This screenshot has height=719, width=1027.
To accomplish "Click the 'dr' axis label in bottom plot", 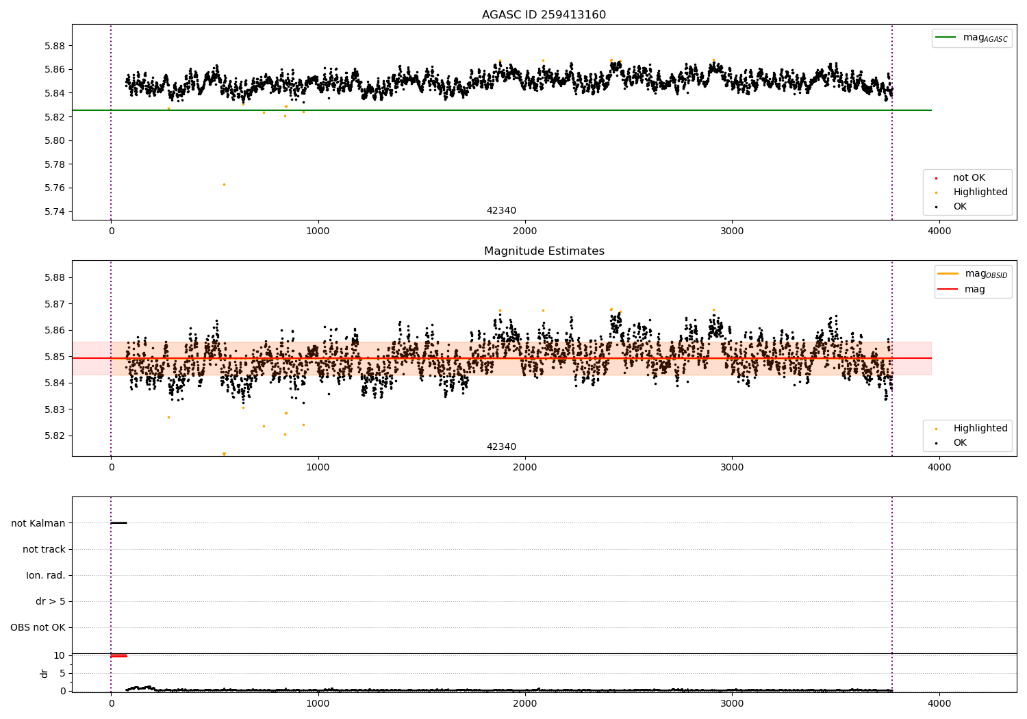I will point(45,673).
